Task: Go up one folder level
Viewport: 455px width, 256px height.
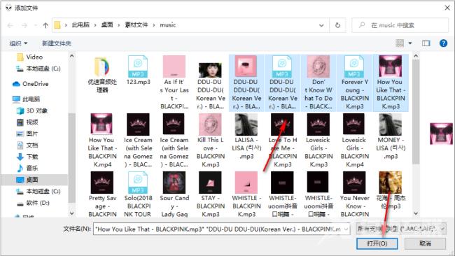Action: click(x=45, y=25)
